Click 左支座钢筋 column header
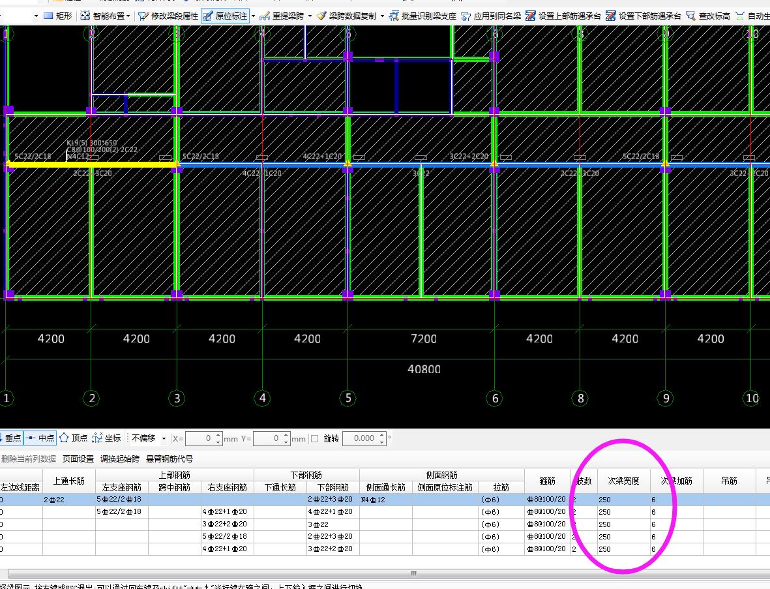Viewport: 770px width, 589px height. (122, 487)
